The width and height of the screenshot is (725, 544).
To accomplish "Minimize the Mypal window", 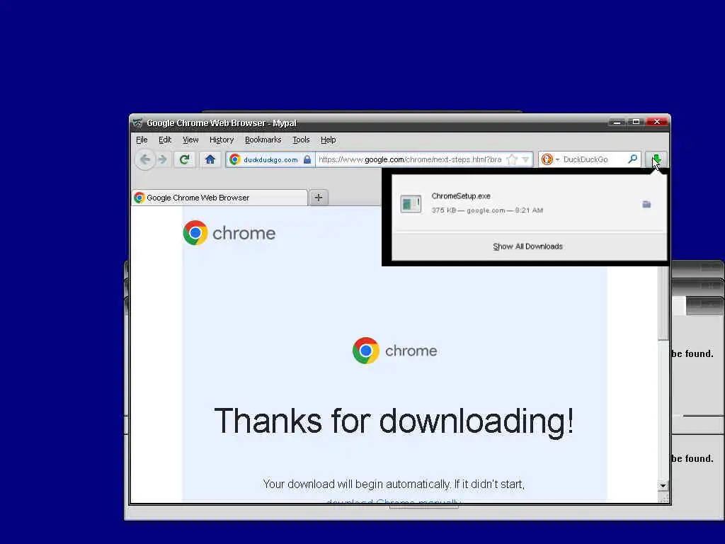I will pyautogui.click(x=617, y=122).
